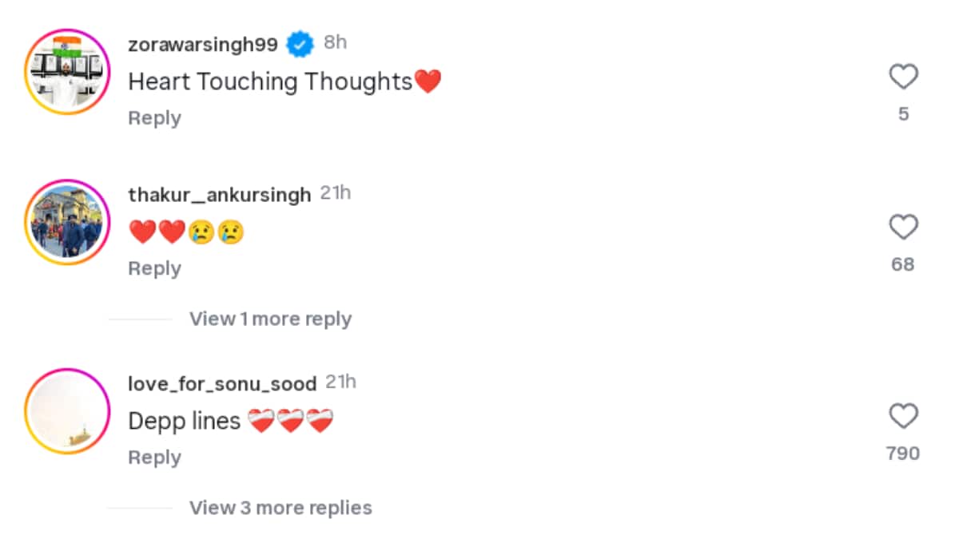View the 790 likes count
959x539 pixels.
pyautogui.click(x=903, y=454)
